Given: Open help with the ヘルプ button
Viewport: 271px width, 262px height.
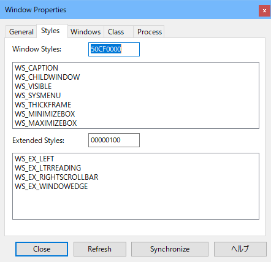Looking at the screenshot, I should (x=240, y=249).
